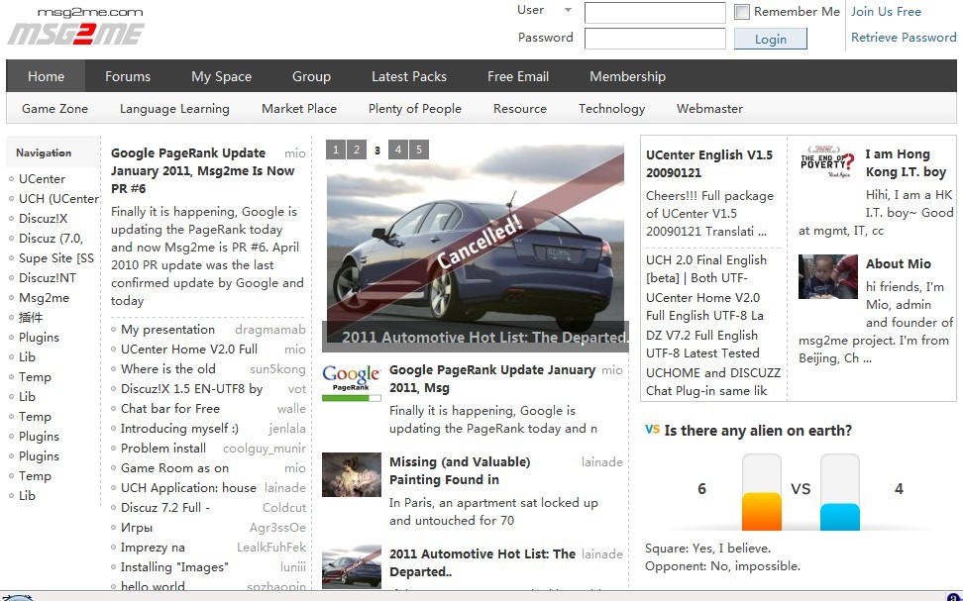Click the End of Poverty avatar image

827,161
